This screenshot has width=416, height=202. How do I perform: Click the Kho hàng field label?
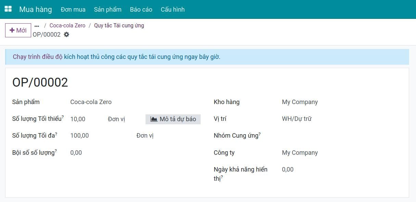pyautogui.click(x=227, y=102)
